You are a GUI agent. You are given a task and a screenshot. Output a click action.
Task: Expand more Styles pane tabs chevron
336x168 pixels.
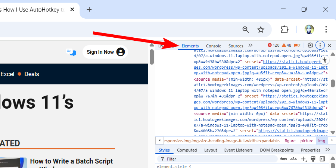[x=327, y=150]
